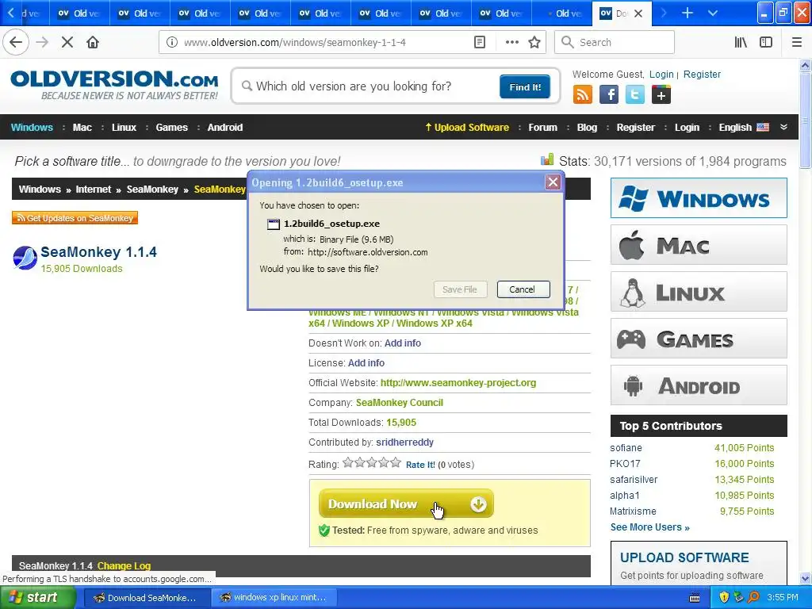Viewport: 812px width, 609px height.
Task: Click the address bar URL
Action: pos(295,43)
